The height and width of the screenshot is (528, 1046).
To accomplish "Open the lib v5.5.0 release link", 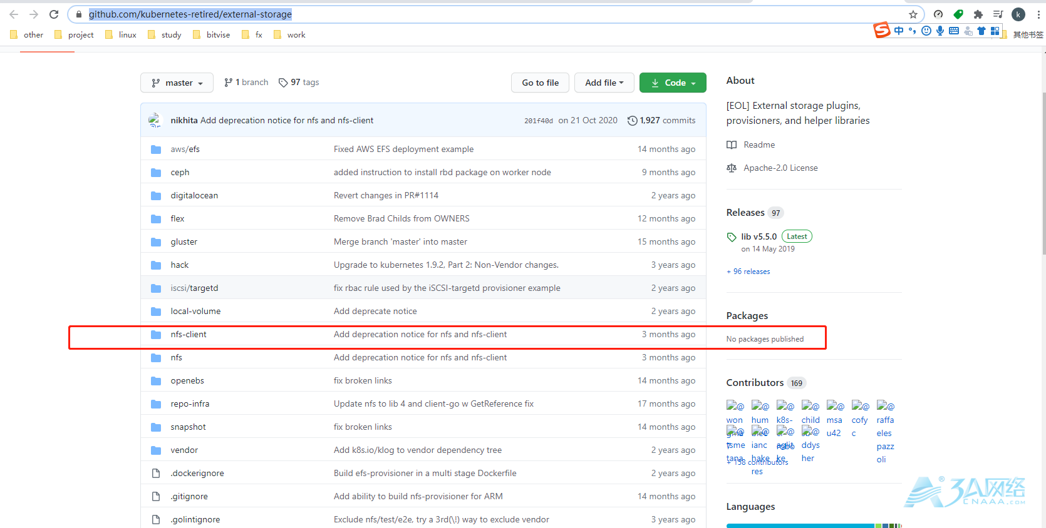I will (x=759, y=236).
